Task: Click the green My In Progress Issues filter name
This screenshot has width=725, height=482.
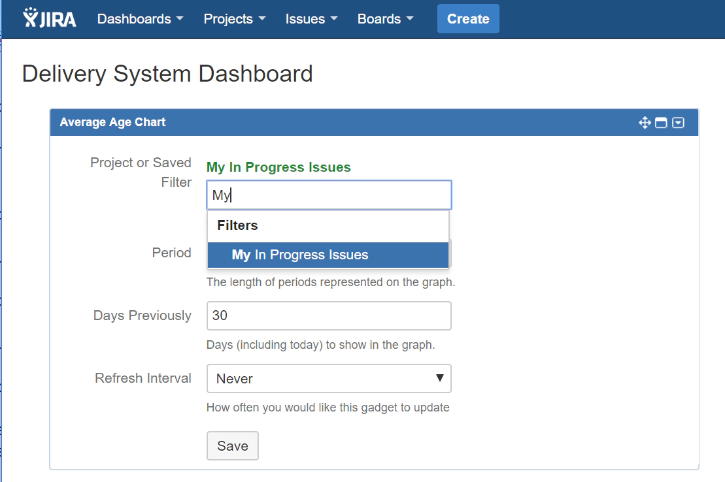Action: point(278,167)
